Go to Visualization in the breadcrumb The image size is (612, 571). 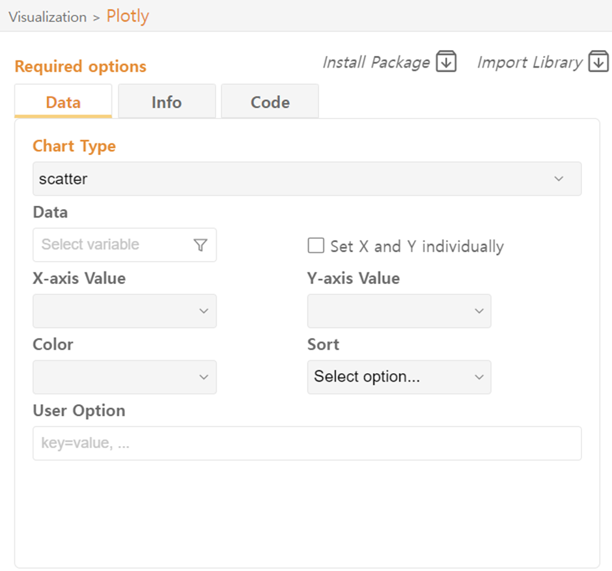(x=48, y=17)
